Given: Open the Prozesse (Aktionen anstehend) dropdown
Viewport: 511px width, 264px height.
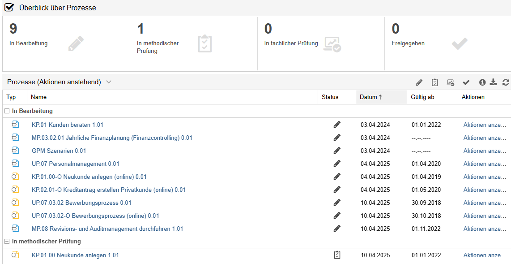Looking at the screenshot, I should (x=109, y=82).
